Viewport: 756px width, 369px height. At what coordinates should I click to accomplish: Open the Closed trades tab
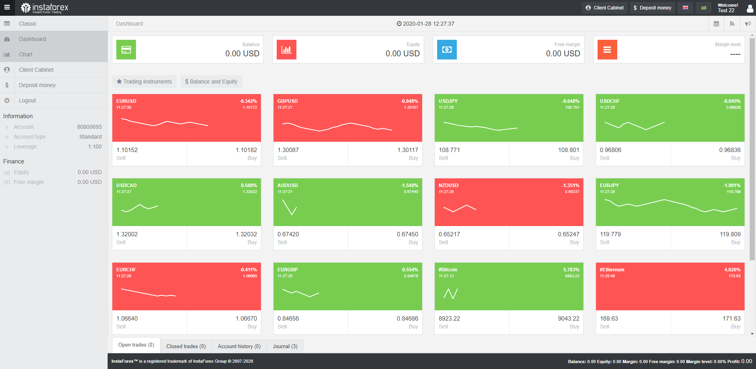186,346
